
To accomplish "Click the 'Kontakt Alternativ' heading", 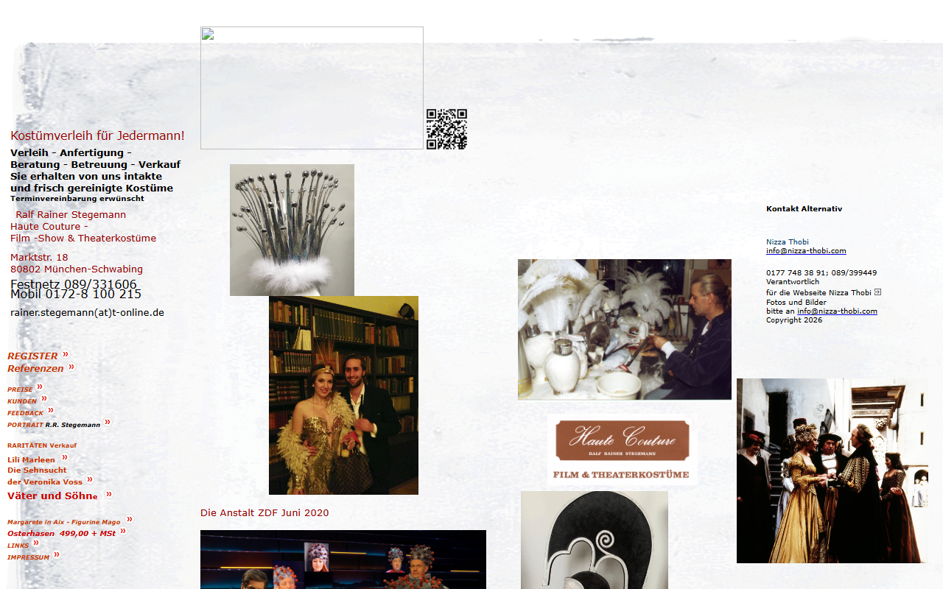I will (x=804, y=209).
